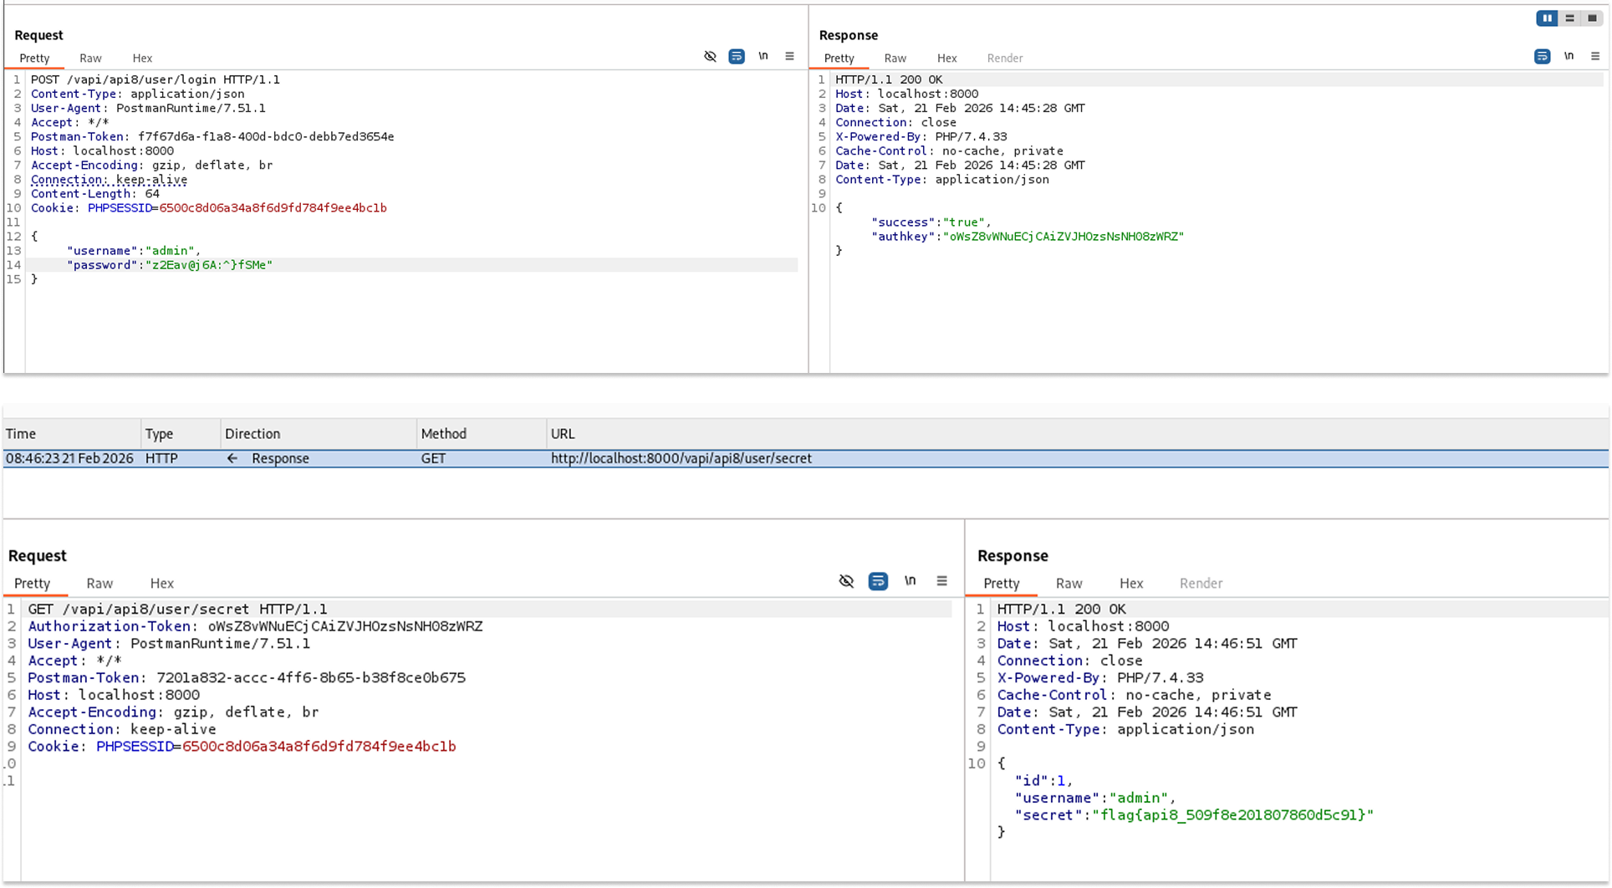Open hamburger options menu of login request editor
Screen dimensions: 1612x888
click(x=789, y=56)
